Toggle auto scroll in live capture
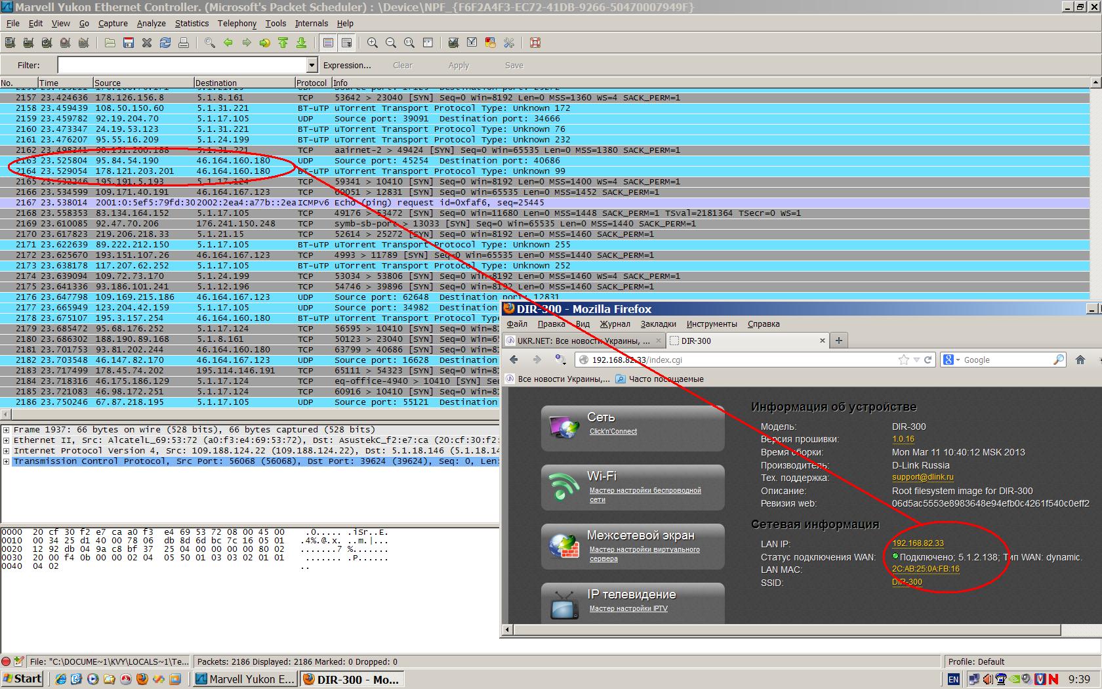The height and width of the screenshot is (689, 1102). [x=346, y=43]
